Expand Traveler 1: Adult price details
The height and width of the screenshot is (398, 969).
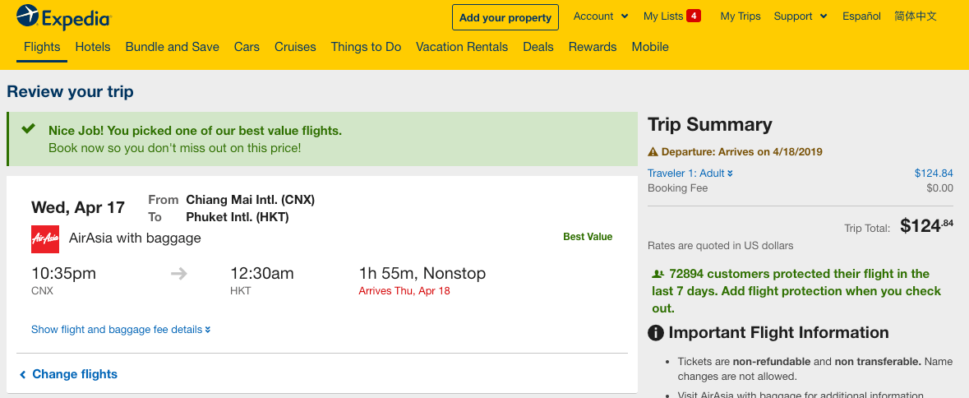(690, 174)
